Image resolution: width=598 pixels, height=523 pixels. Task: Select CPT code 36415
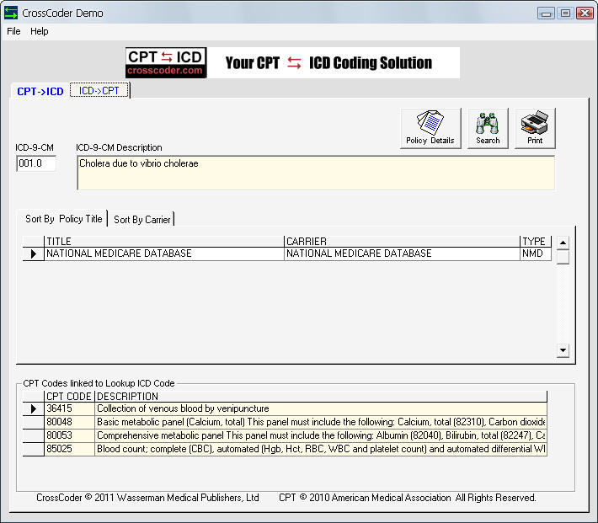69,408
